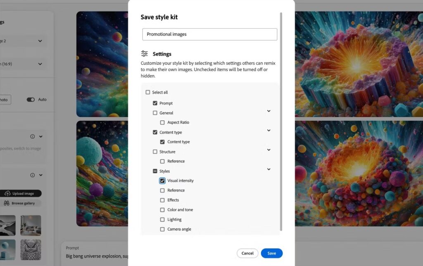Turn off the Auto toggle switch
The image size is (423, 266).
tap(31, 100)
